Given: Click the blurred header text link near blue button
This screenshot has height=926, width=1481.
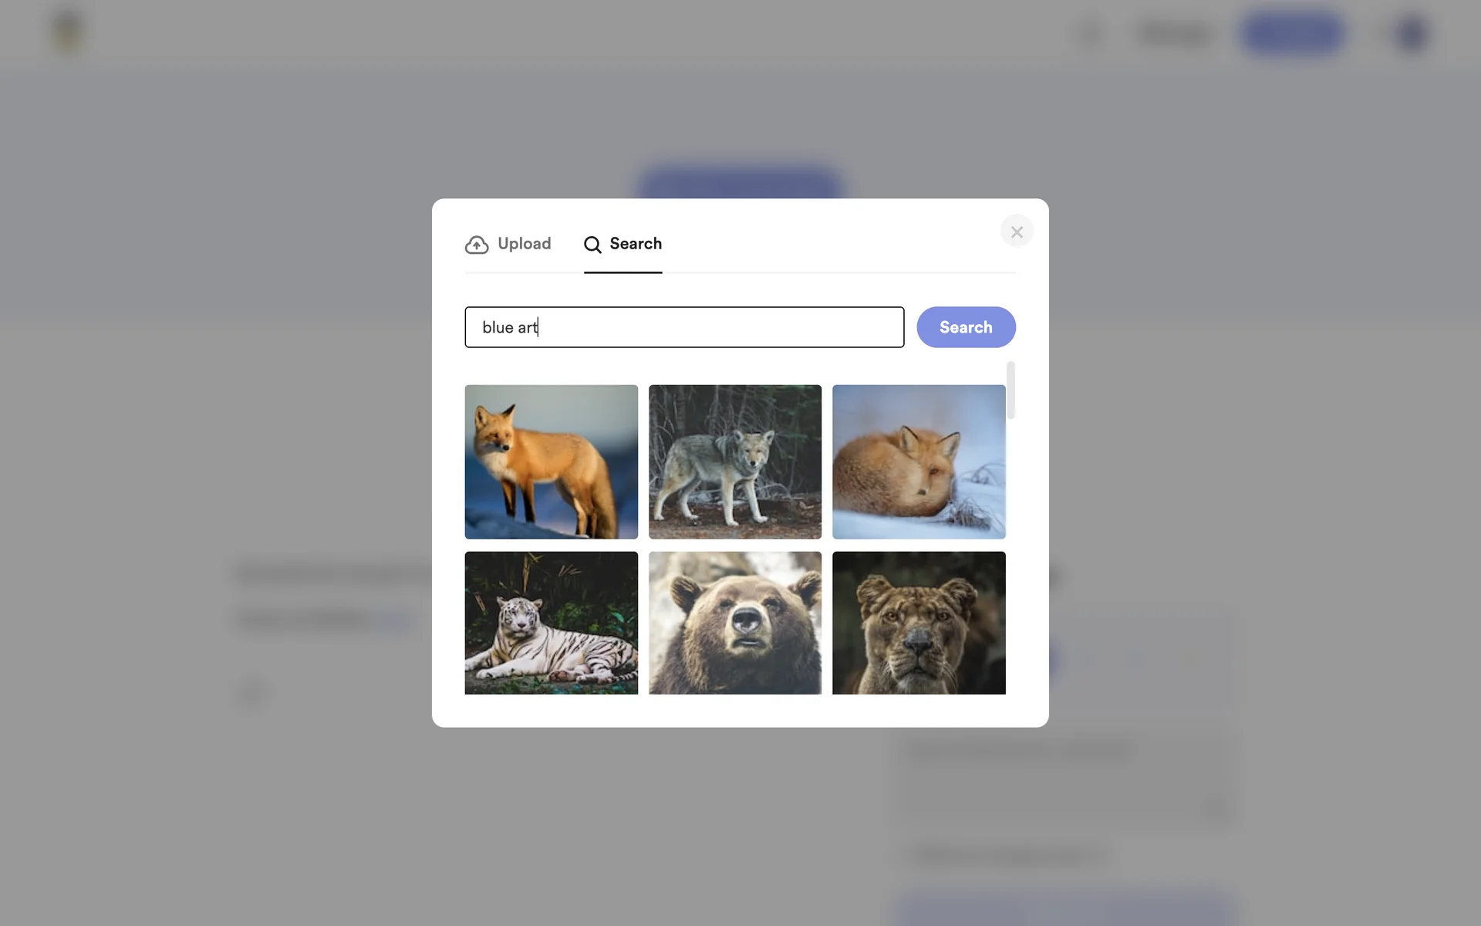Looking at the screenshot, I should pos(1175,34).
